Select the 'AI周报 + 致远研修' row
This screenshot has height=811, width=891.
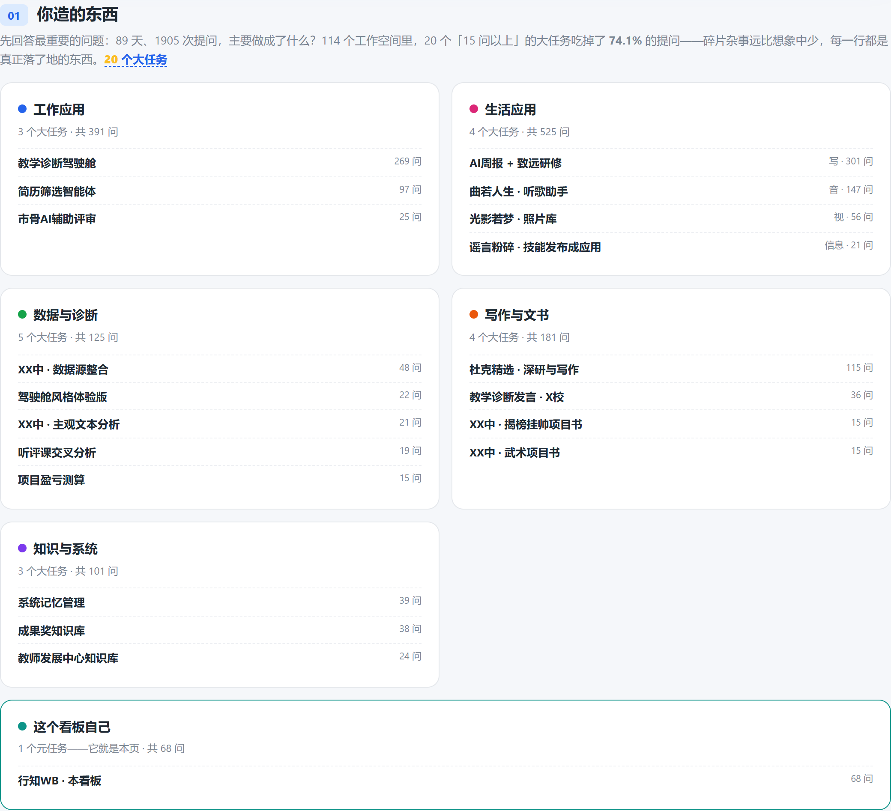[671, 163]
